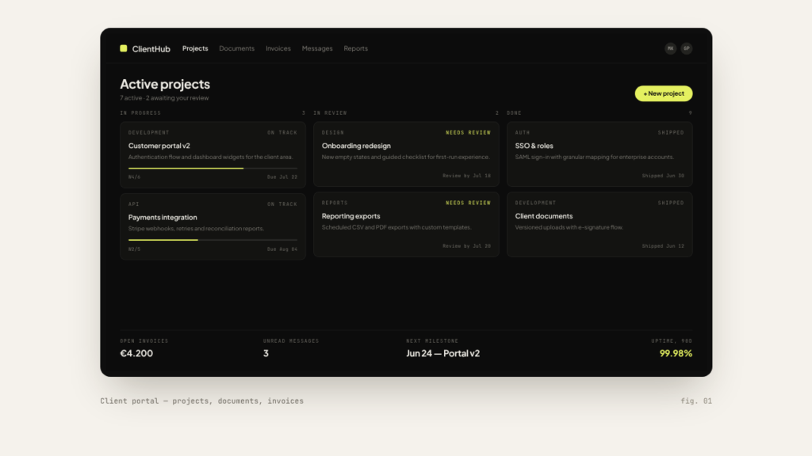This screenshot has height=456, width=812.
Task: Click Needs Review badge on Onboarding redesign
Action: (468, 133)
